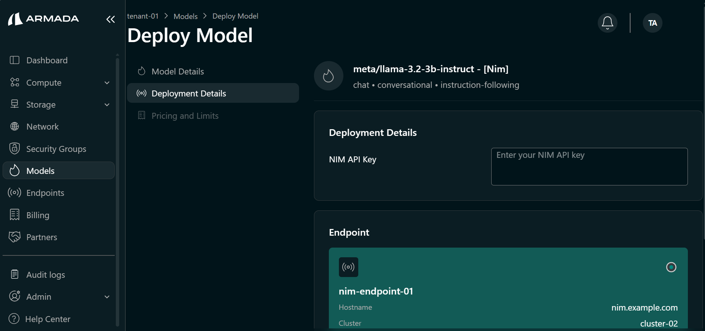Go to Endpoints in sidebar
The image size is (705, 331).
coord(58,193)
